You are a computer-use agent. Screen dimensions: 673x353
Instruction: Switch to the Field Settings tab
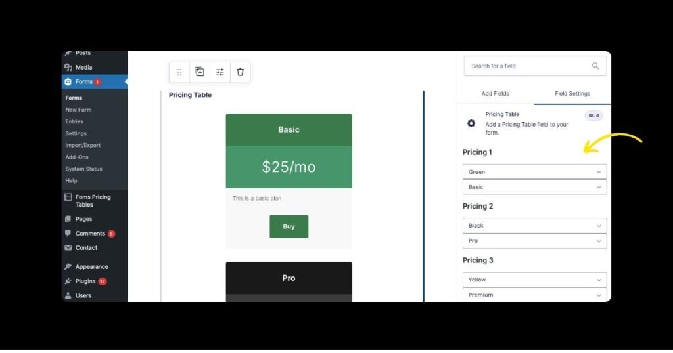(572, 93)
